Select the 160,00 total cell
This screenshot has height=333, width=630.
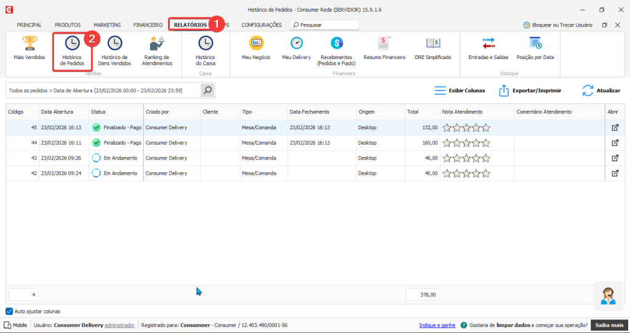(422, 143)
